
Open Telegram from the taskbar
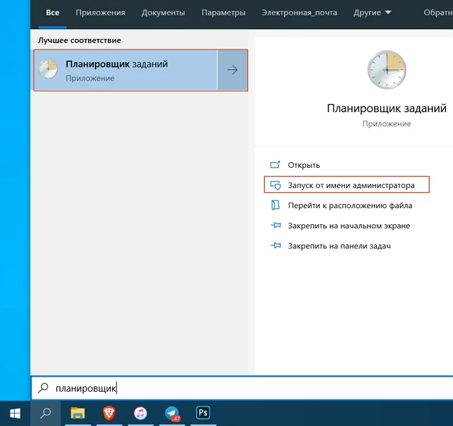[172, 413]
